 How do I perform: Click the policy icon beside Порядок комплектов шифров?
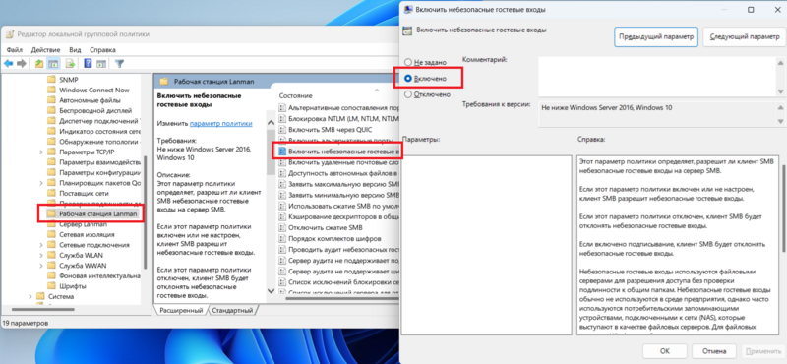(282, 238)
